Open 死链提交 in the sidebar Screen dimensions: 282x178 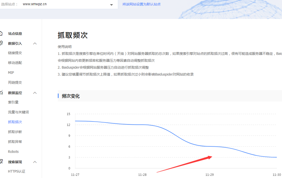[x=15, y=82]
